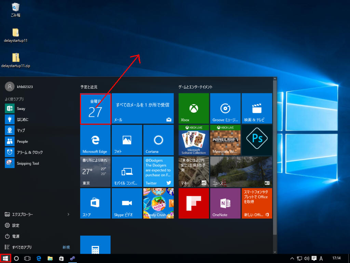Open the Store tile

click(95, 203)
